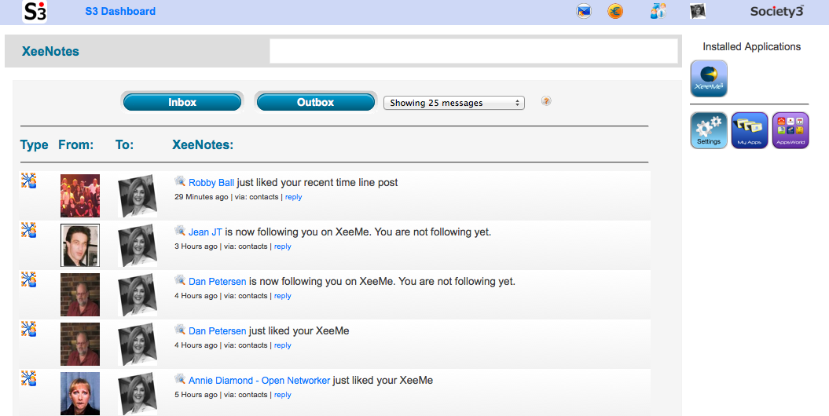
Task: Launch the XeeMe installed application
Action: point(709,78)
